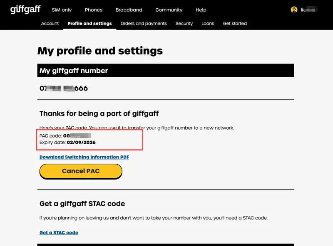The image size is (333, 246).
Task: Open the Orders and payments tab
Action: 144,23
